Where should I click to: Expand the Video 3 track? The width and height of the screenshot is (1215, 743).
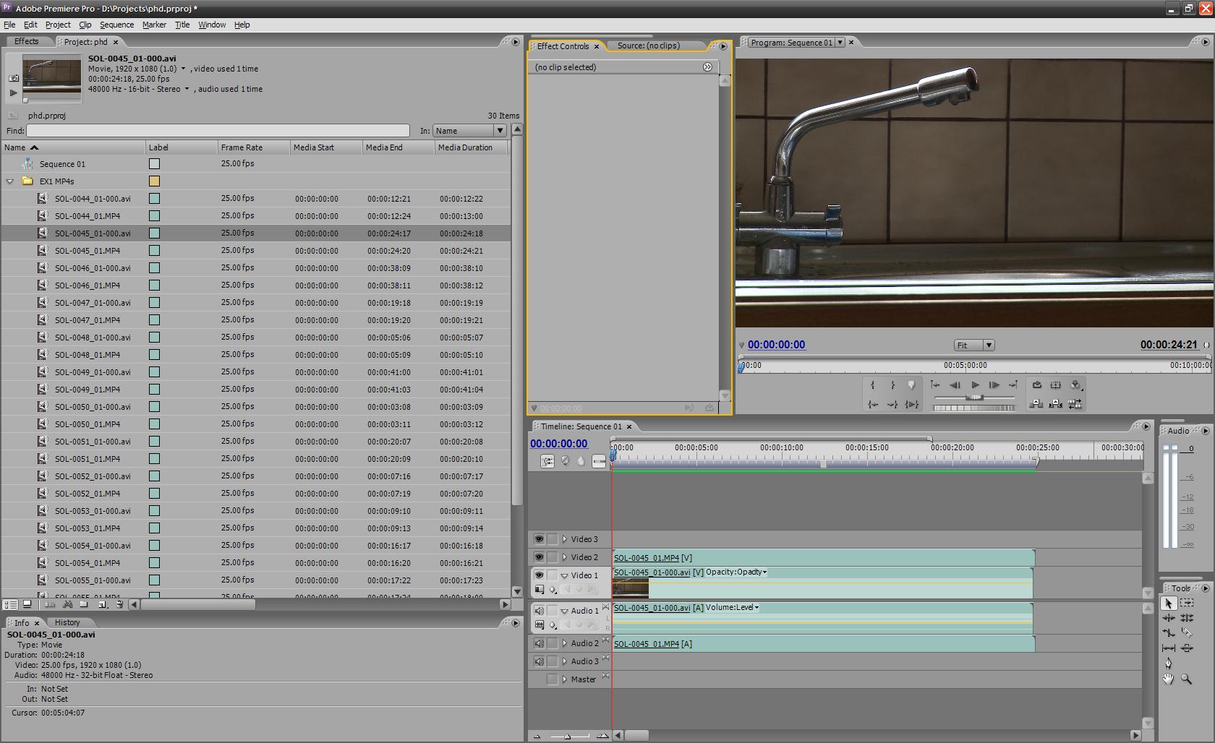click(x=564, y=539)
